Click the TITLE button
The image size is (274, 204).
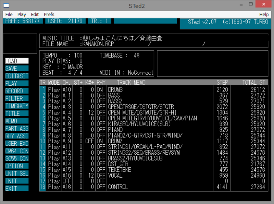pos(17,113)
